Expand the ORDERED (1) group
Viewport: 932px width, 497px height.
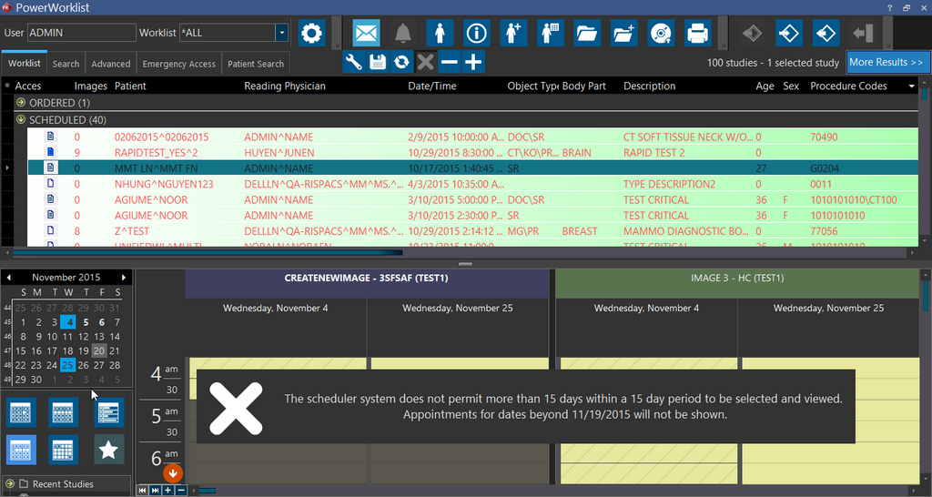21,103
